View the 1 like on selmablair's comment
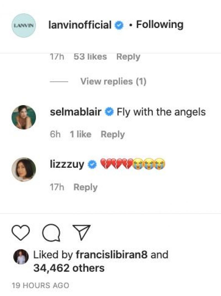221x296 pixels. tap(80, 134)
